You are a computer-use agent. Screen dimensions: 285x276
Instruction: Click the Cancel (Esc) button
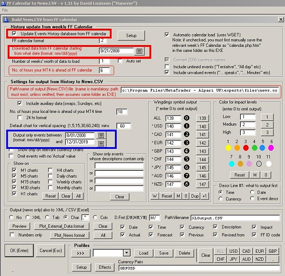click(51, 250)
